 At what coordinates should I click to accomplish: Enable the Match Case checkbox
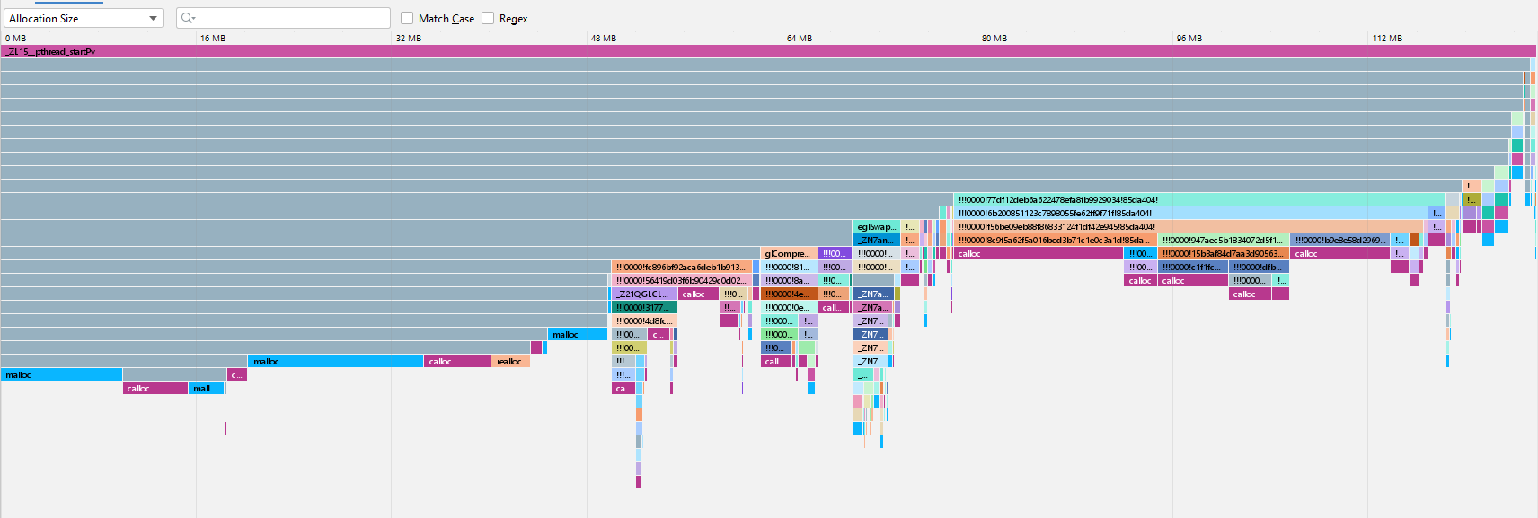coord(407,18)
